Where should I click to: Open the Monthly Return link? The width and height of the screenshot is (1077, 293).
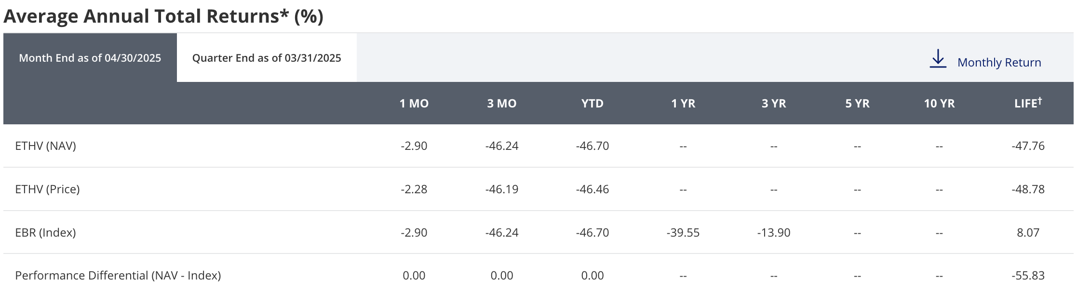pyautogui.click(x=999, y=63)
